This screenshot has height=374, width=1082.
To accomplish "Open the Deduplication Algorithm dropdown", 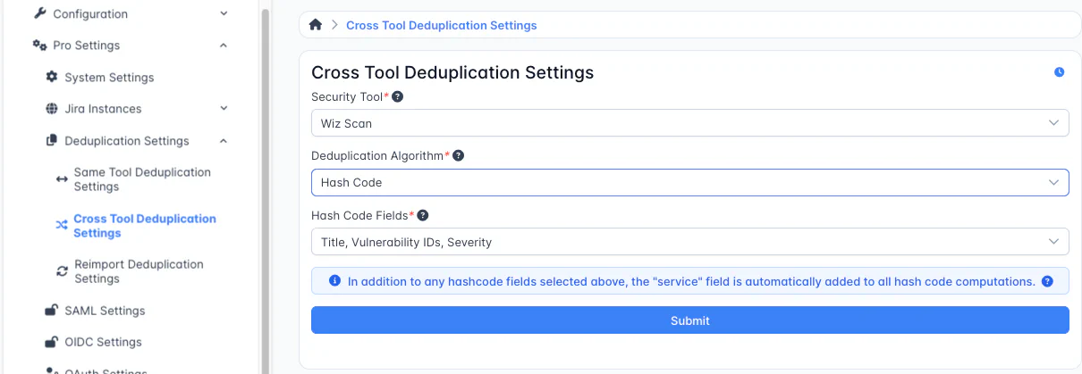I will click(689, 182).
